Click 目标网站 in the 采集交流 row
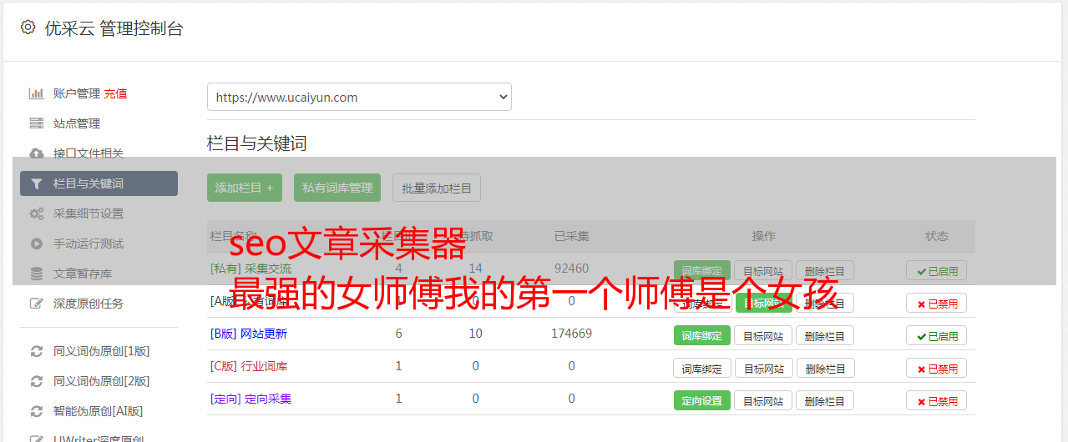Viewport: 1068px width, 442px height. coord(763,270)
